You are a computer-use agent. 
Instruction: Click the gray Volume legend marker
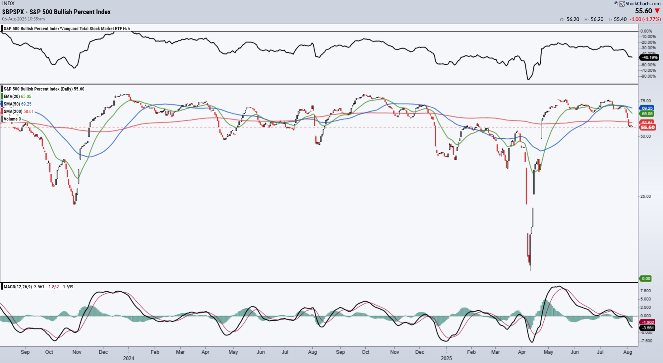pyautogui.click(x=2, y=119)
